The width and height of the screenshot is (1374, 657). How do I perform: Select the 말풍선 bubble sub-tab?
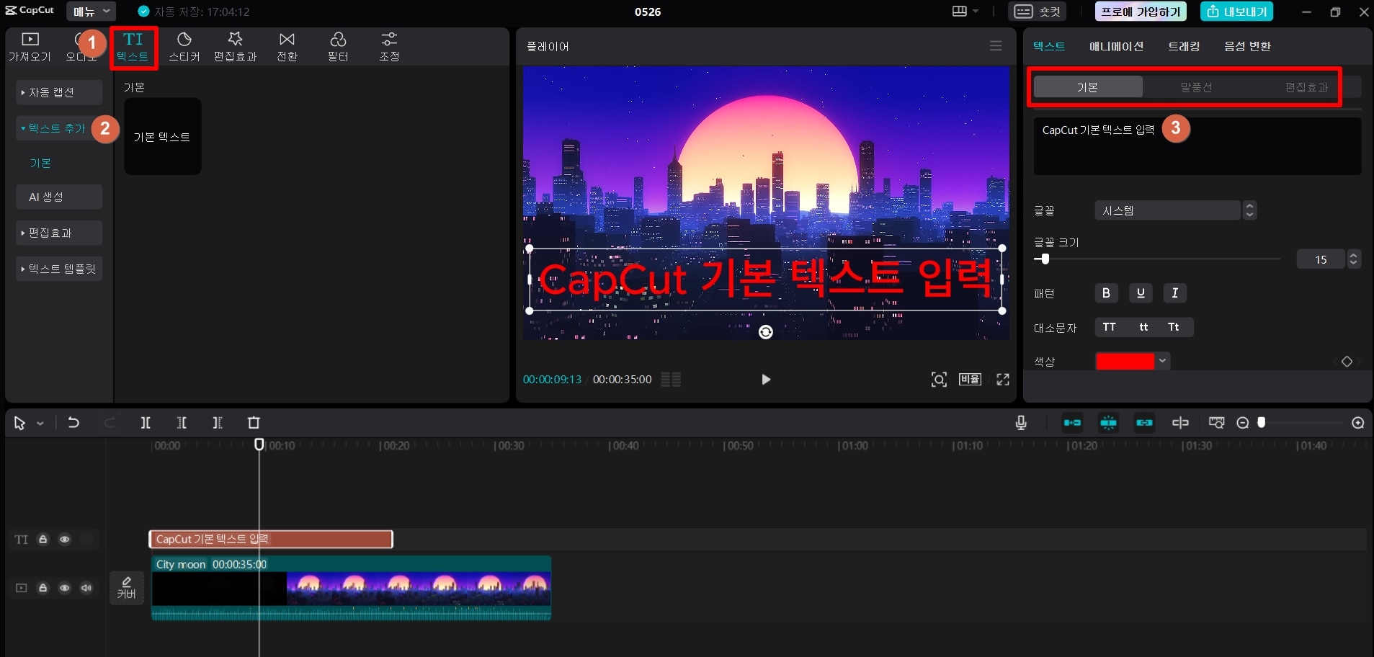pos(1196,87)
